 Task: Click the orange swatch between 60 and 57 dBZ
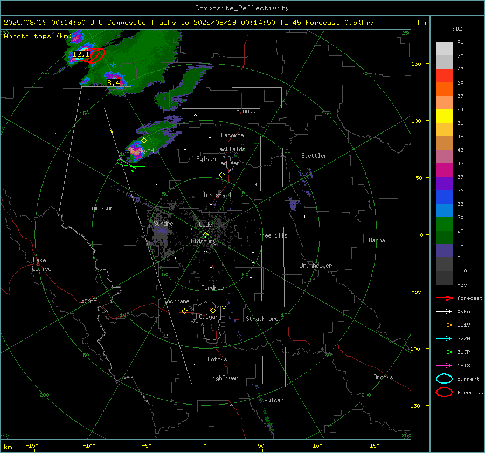click(x=444, y=89)
